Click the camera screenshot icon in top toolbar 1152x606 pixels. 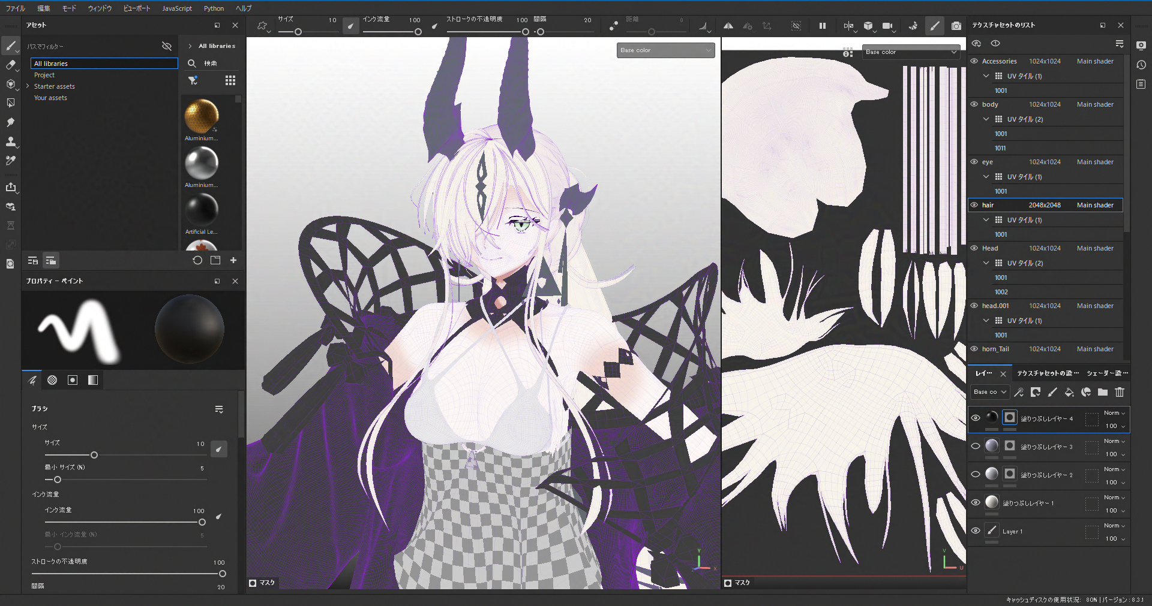tap(956, 26)
